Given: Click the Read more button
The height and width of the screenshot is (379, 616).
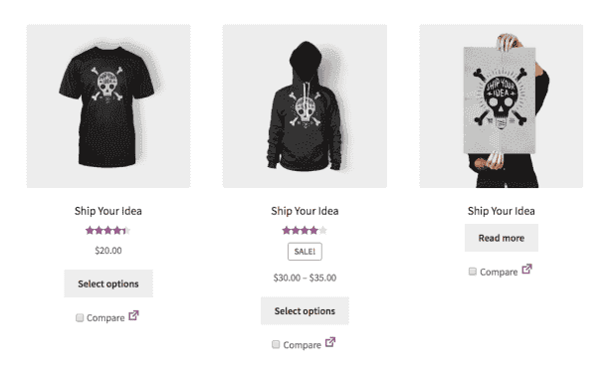Looking at the screenshot, I should click(x=502, y=238).
